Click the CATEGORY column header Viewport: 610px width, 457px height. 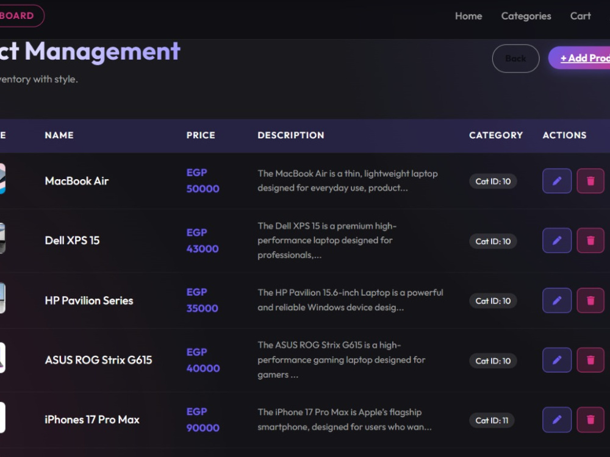496,135
